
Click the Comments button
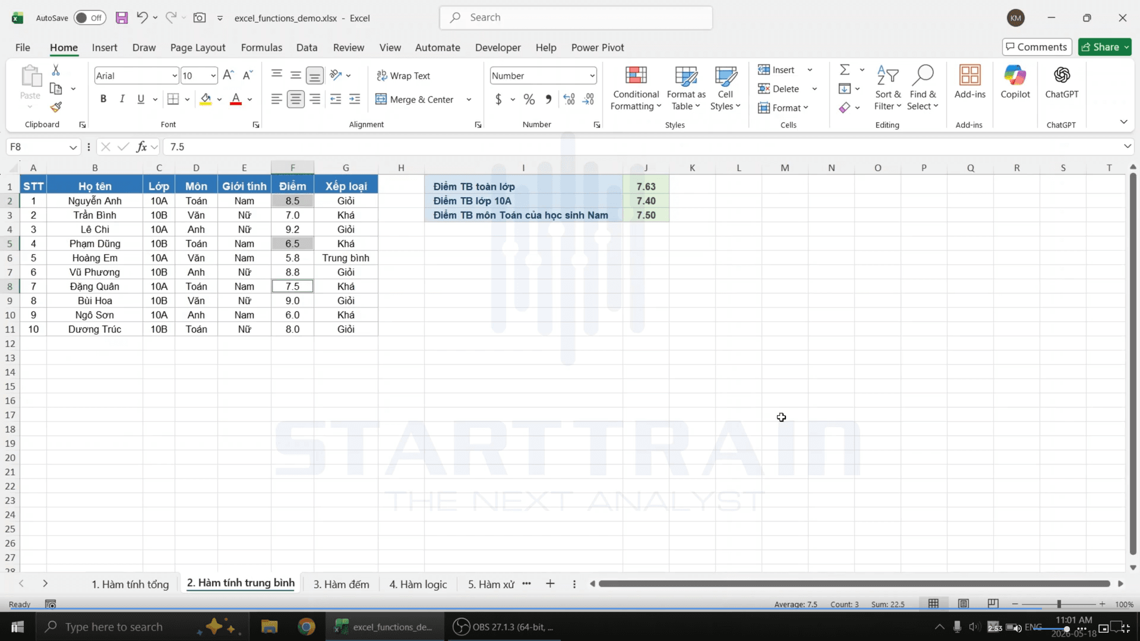point(1036,47)
